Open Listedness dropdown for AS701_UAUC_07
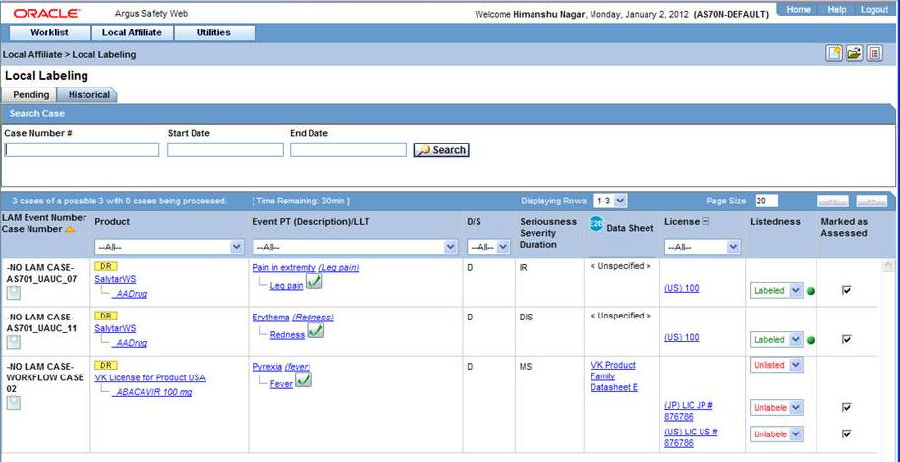 pyautogui.click(x=776, y=291)
